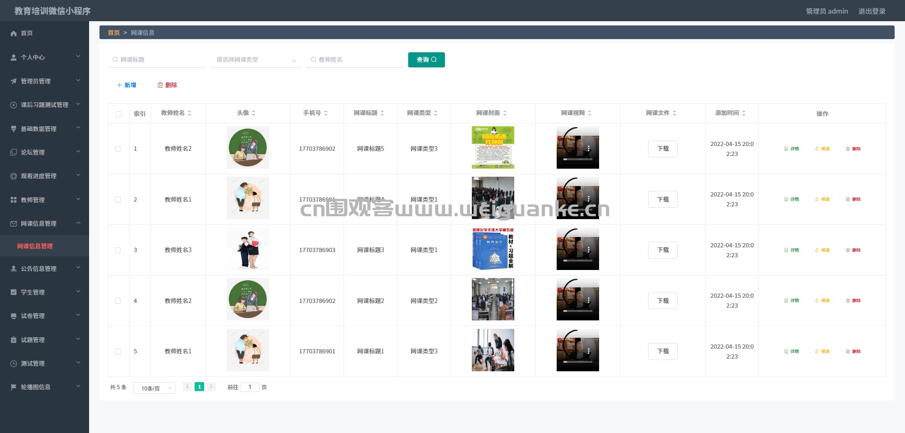Click the 首页 breadcrumb link
The height and width of the screenshot is (433, 905).
pos(114,33)
